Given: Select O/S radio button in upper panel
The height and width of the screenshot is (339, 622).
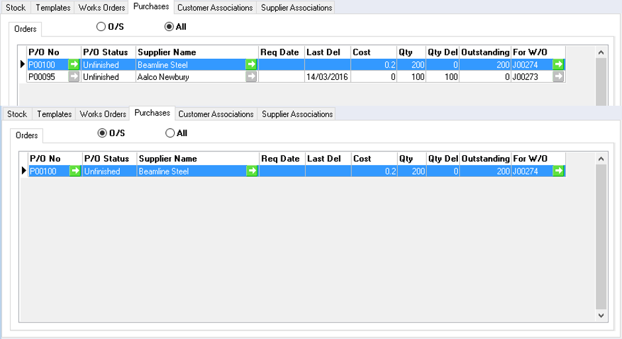Looking at the screenshot, I should [101, 27].
